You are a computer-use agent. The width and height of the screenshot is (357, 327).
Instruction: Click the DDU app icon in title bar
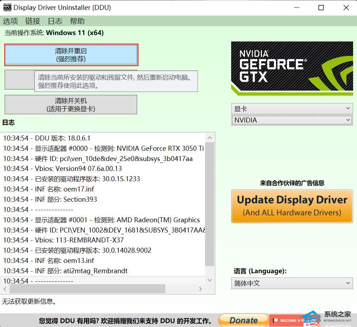click(7, 8)
